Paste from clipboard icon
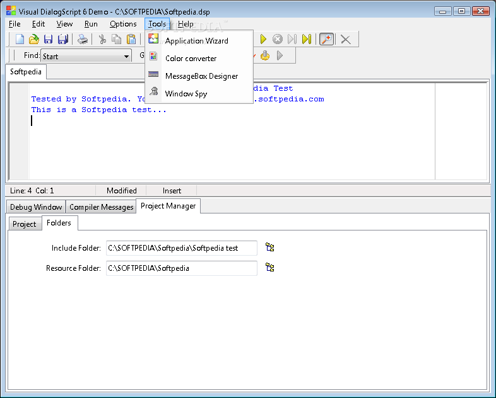 131,39
